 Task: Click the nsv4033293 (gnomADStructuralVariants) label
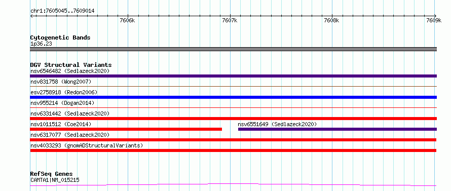click(87, 145)
